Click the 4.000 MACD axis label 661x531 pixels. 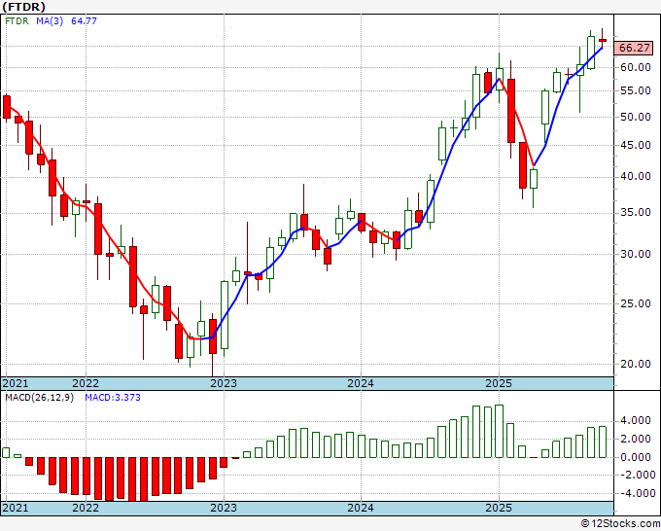tap(636, 421)
